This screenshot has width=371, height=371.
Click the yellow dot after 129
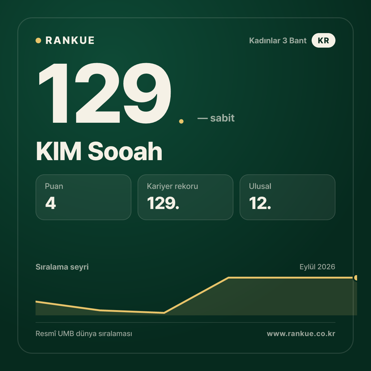[x=181, y=121]
